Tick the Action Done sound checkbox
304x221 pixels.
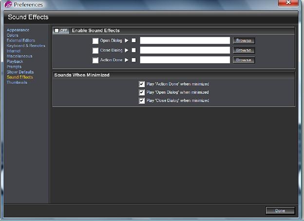[95, 60]
